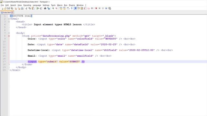Open the Tools menu
207x116 pixels.
point(53,5)
